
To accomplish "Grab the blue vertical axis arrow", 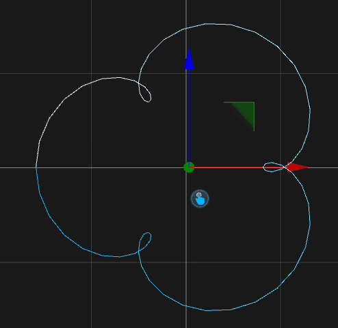I will pyautogui.click(x=189, y=59).
